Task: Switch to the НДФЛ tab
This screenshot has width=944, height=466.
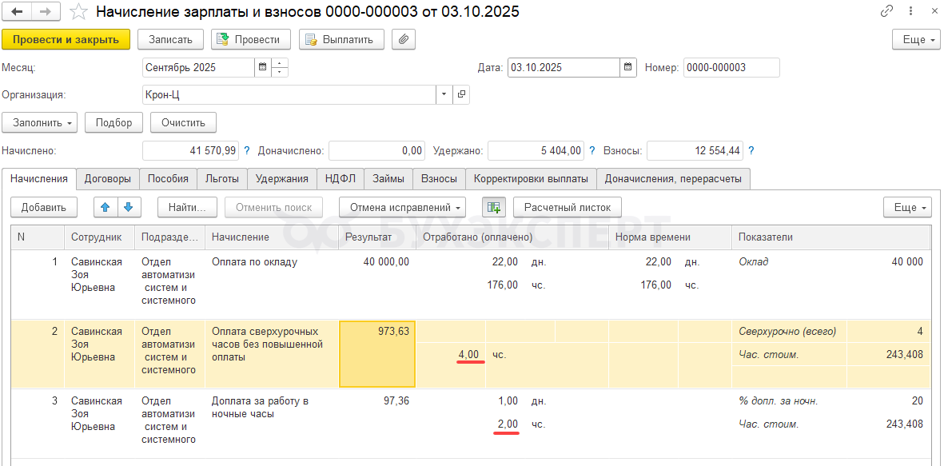Action: click(341, 179)
